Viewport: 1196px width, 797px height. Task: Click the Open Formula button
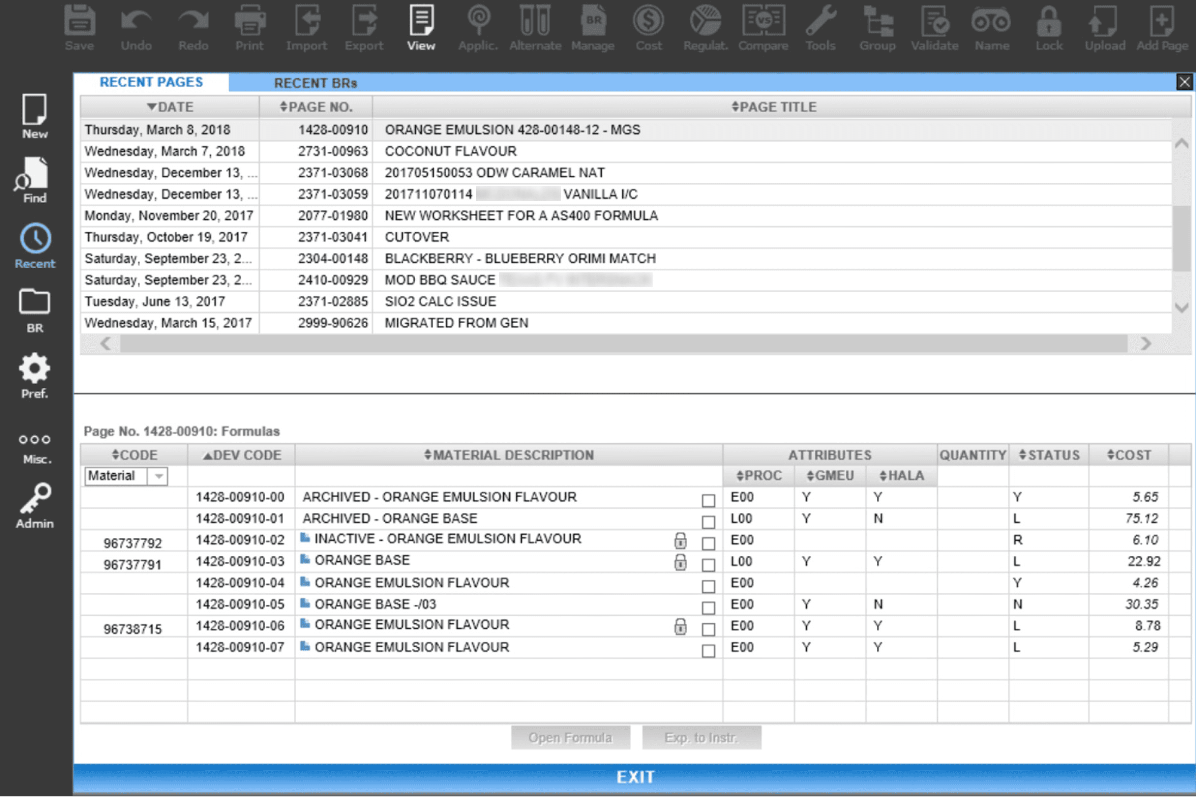click(x=570, y=737)
